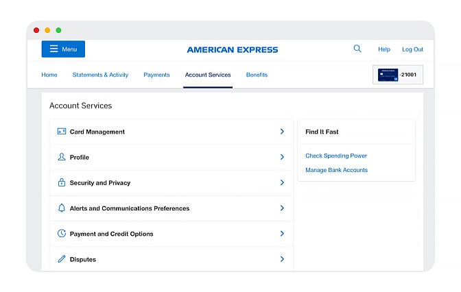Click the Payment and Credit Options label

(x=111, y=234)
